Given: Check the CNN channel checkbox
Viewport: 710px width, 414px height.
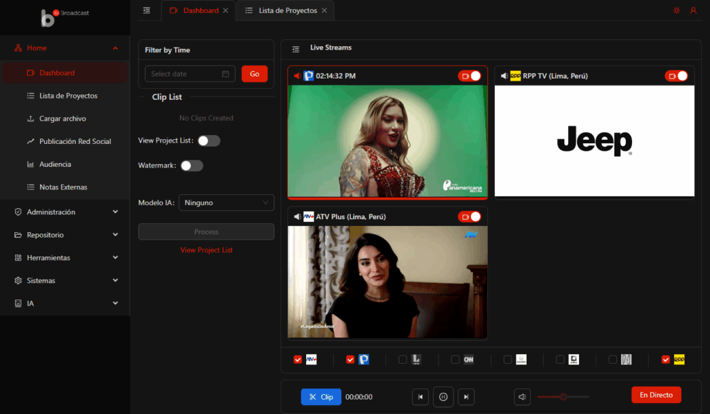Looking at the screenshot, I should (x=456, y=360).
